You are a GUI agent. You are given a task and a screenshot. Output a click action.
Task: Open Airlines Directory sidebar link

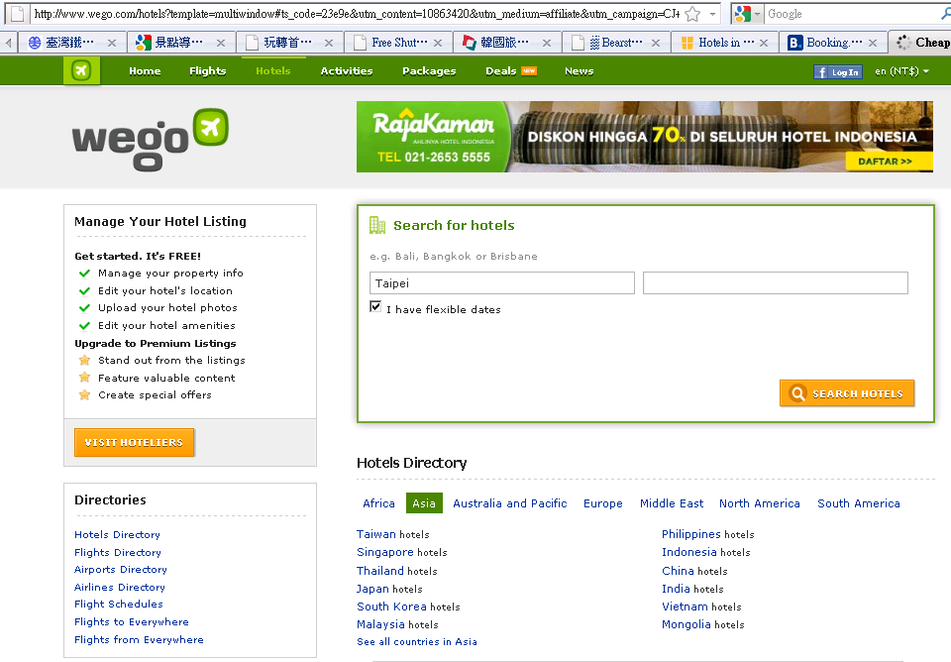(120, 587)
